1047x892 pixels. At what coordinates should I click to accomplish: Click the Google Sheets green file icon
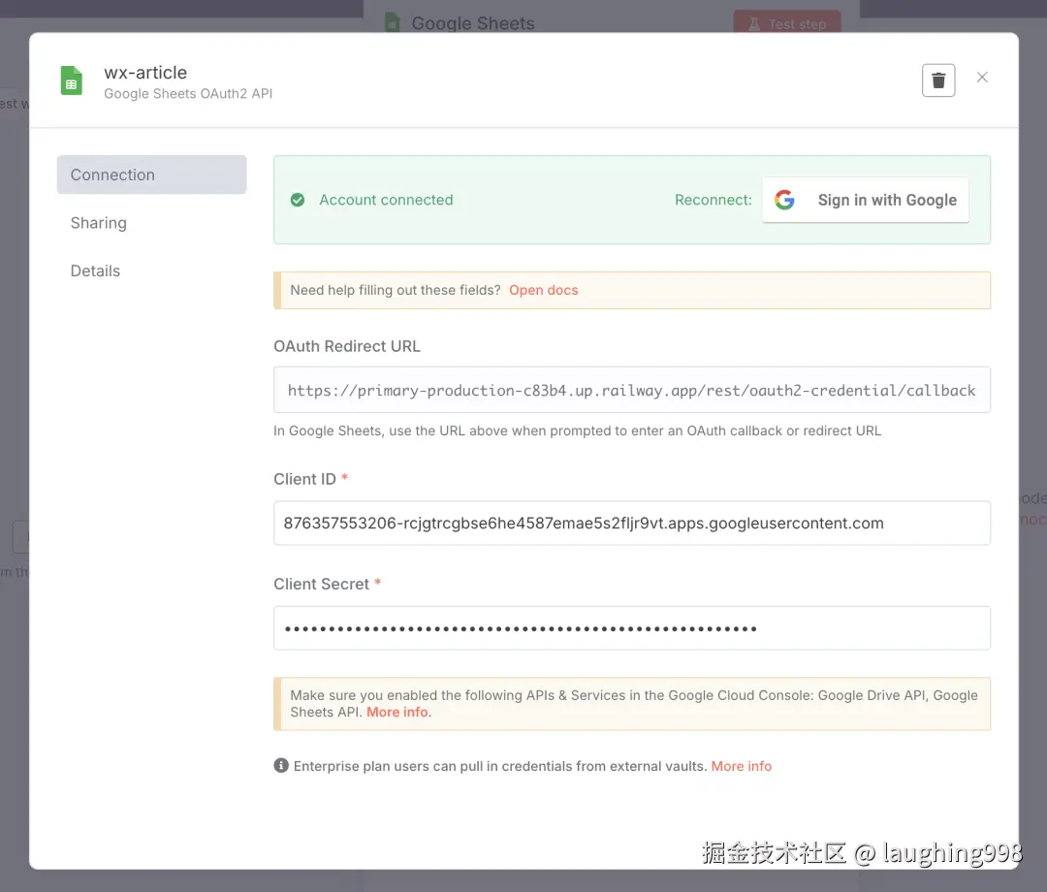(x=72, y=80)
